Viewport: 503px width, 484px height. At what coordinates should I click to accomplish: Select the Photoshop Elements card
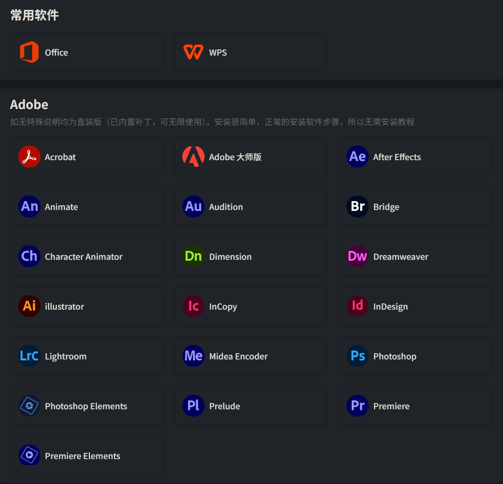pyautogui.click(x=87, y=406)
